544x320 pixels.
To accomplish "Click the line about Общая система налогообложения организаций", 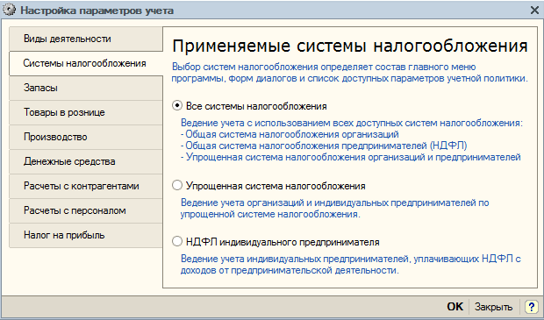I will [290, 134].
